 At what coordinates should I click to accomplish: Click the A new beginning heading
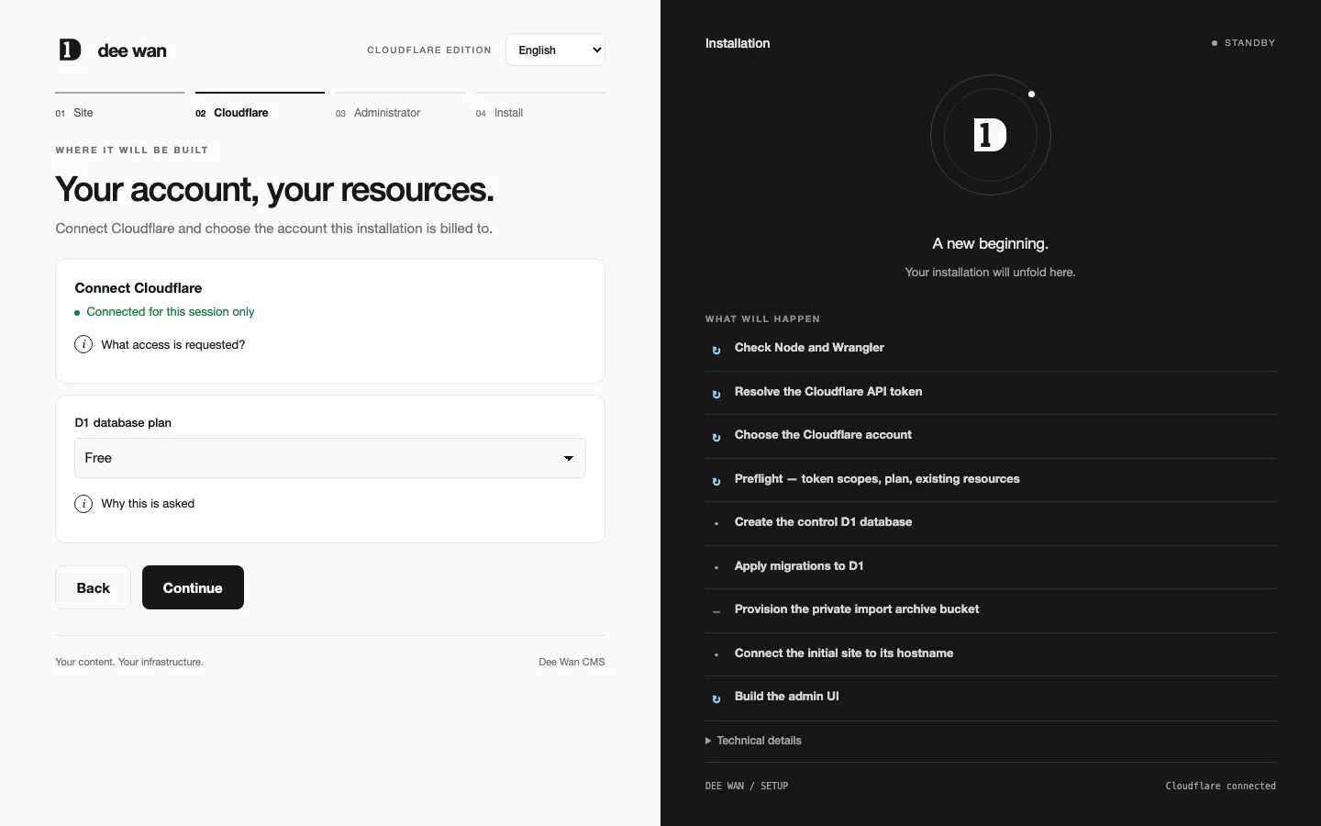(x=990, y=244)
